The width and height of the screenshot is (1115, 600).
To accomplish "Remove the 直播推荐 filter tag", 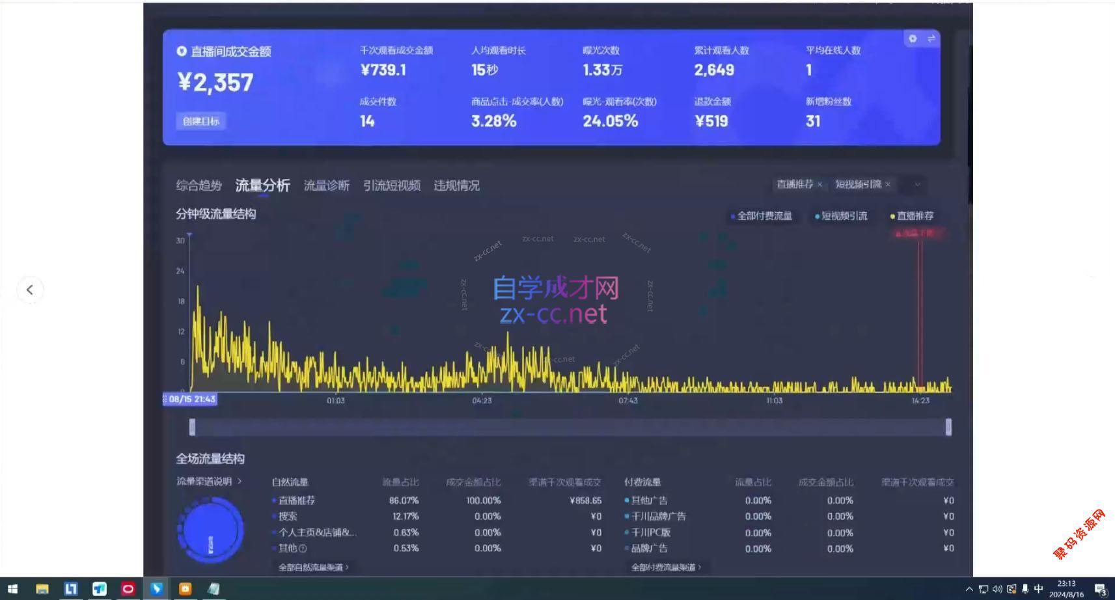I will point(819,185).
